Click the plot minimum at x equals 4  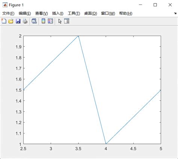pos(106,144)
